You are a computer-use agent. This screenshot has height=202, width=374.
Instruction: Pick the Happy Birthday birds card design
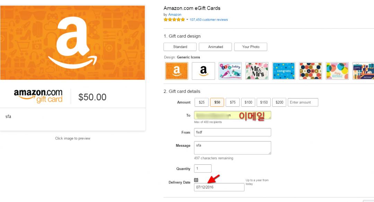230,71
